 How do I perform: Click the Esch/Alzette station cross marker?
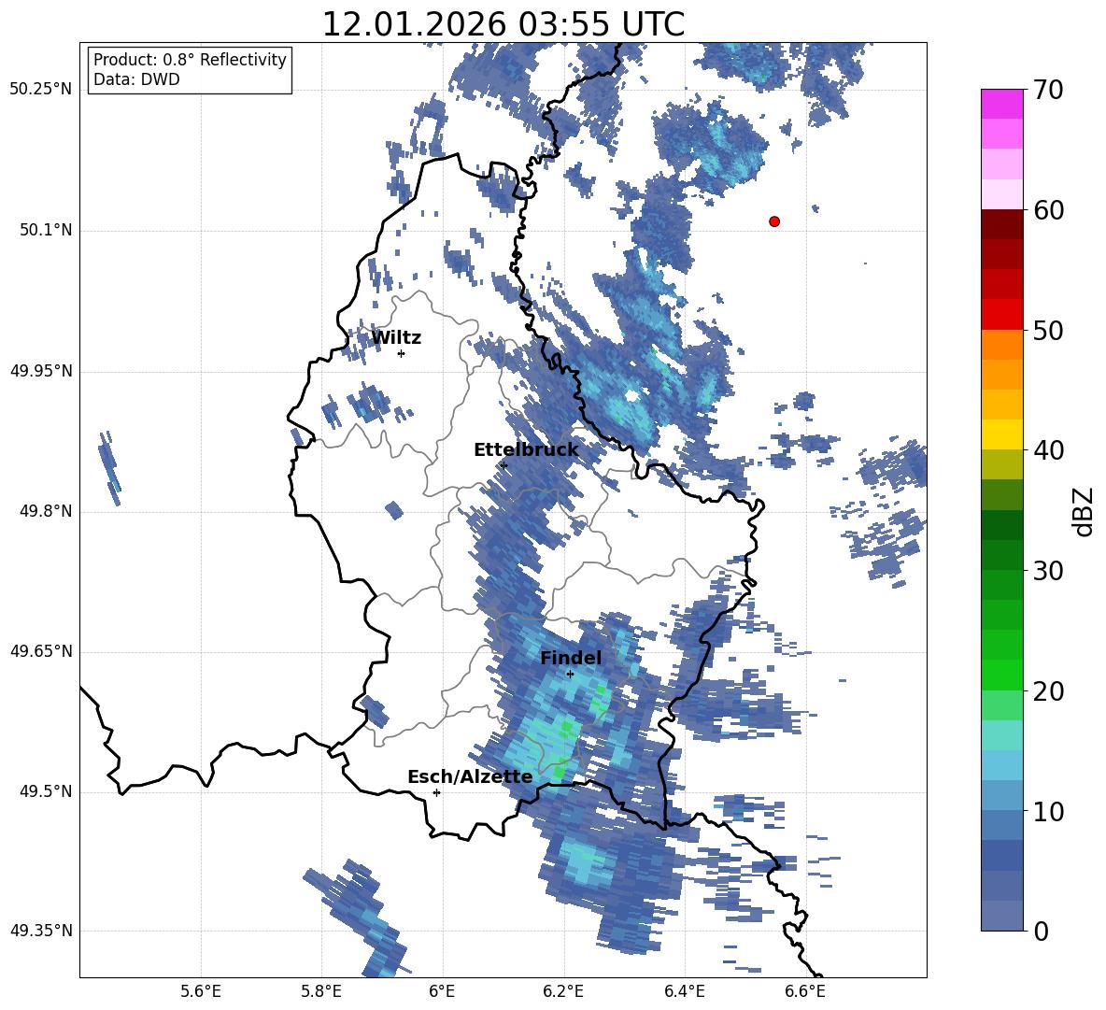[436, 792]
